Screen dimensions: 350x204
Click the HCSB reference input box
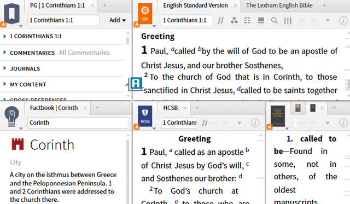[x=179, y=123]
